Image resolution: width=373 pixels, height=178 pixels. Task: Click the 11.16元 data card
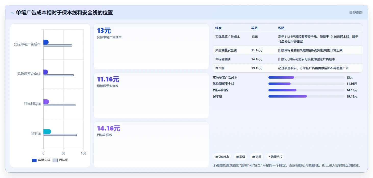pyautogui.click(x=151, y=96)
